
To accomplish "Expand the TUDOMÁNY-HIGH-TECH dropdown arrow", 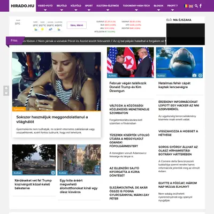I will [136, 10].
